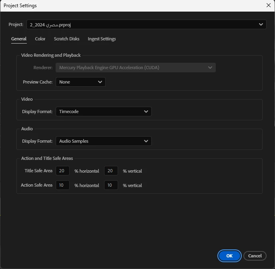Click the Action Safe Area vertical percentage field

point(111,185)
